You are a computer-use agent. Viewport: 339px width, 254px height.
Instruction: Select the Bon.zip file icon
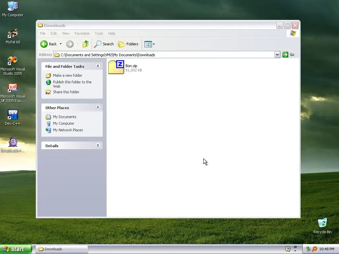point(116,67)
